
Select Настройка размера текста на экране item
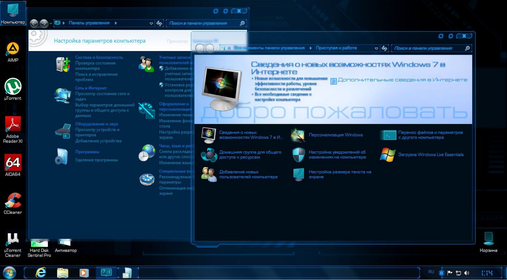click(x=332, y=174)
